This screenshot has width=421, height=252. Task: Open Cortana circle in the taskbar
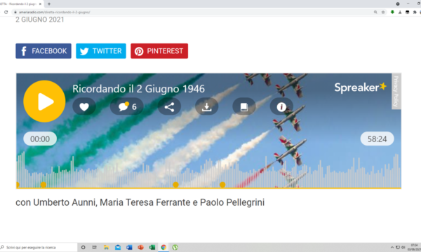pos(83,247)
